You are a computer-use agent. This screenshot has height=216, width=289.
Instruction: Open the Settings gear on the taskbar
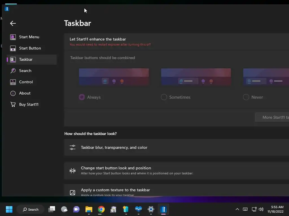(151, 209)
